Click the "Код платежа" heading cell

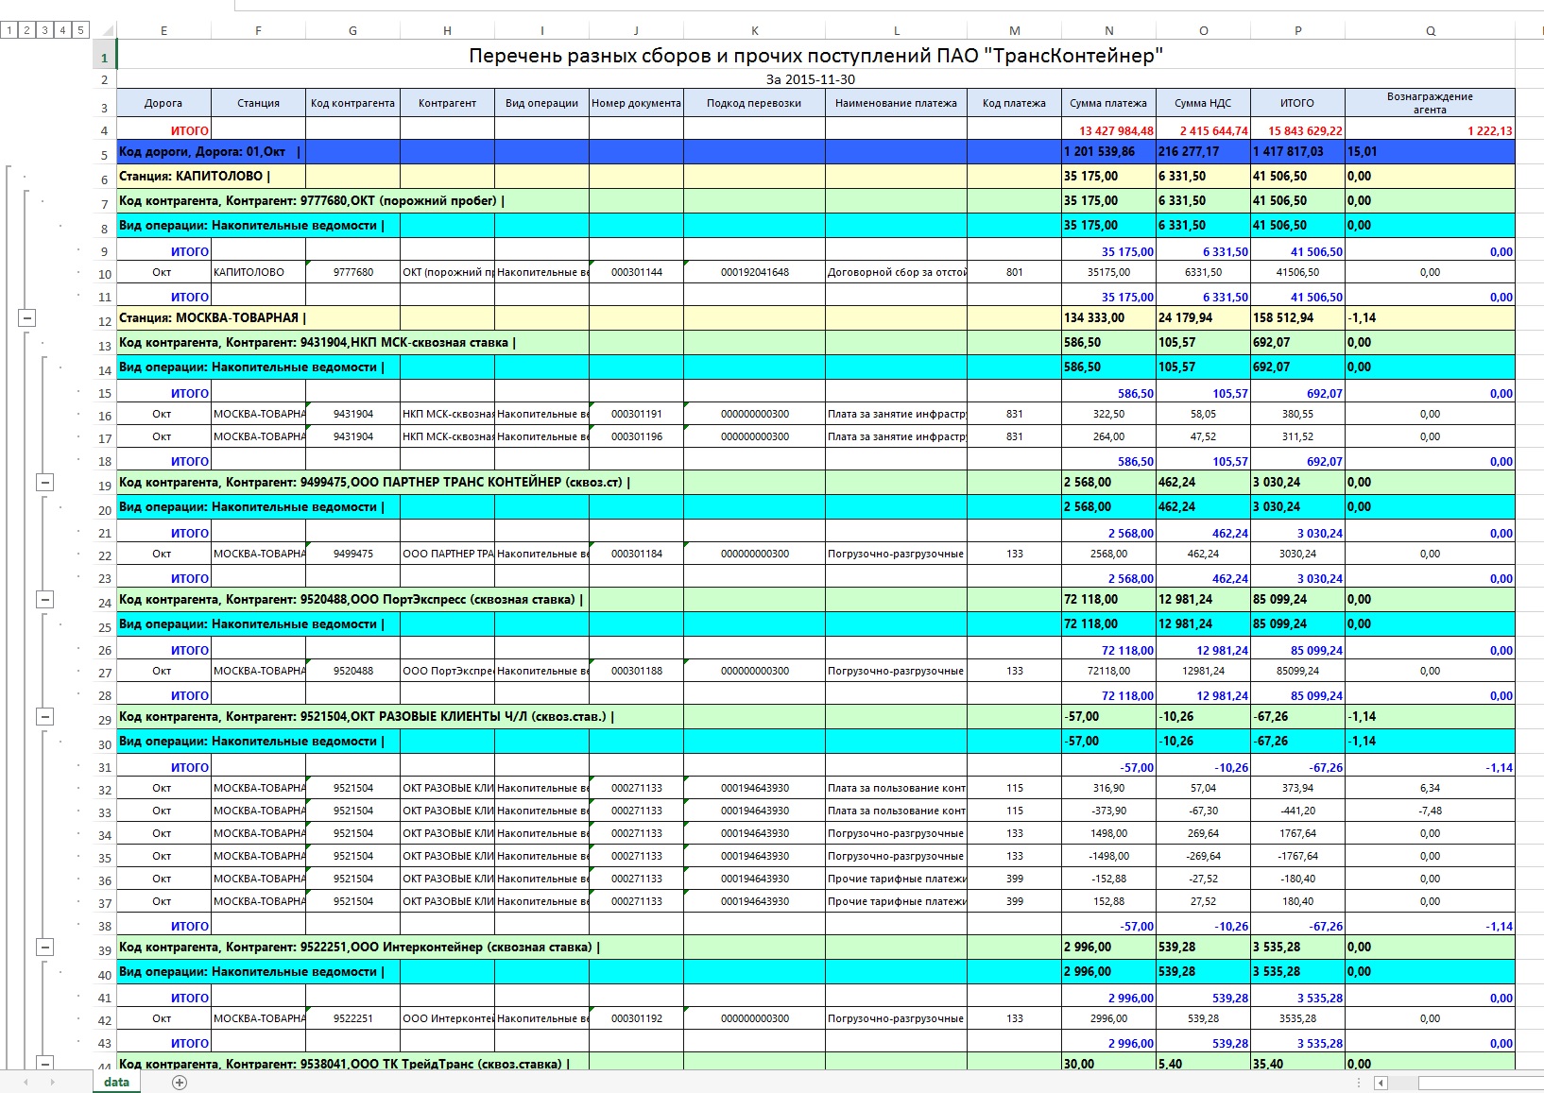point(1014,103)
